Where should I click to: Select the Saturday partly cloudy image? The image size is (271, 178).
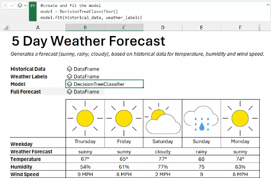pyautogui.click(x=163, y=118)
